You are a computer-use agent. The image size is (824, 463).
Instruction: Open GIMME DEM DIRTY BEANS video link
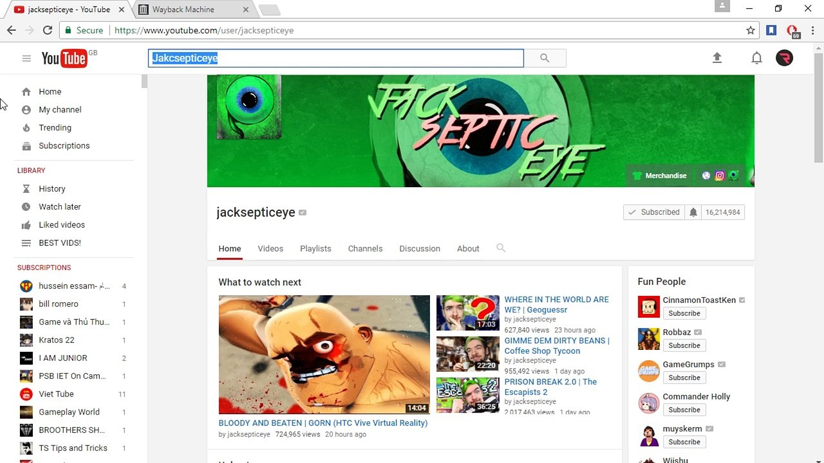click(x=557, y=346)
